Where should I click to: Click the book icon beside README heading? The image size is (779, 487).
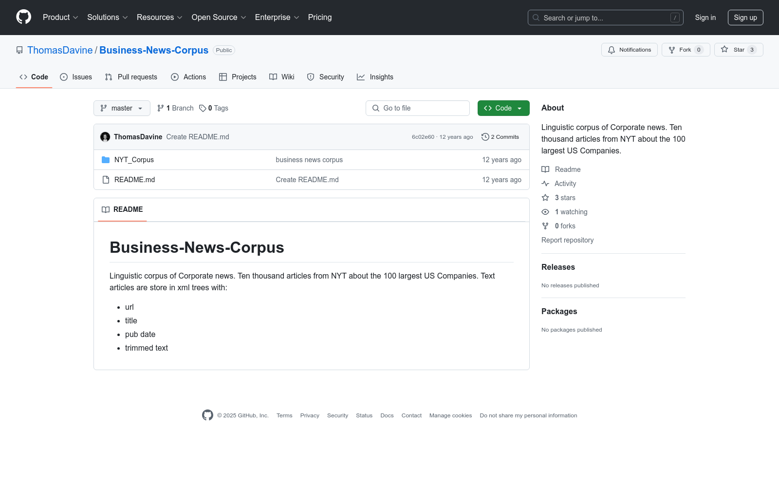106,209
